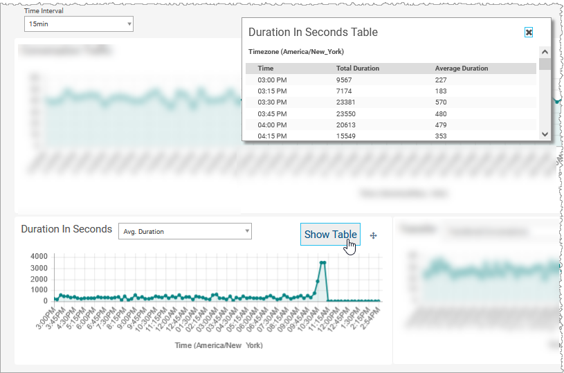Click the table scrollbar down arrow

click(544, 134)
